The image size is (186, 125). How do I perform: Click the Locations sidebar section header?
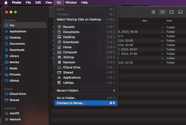click(10, 108)
